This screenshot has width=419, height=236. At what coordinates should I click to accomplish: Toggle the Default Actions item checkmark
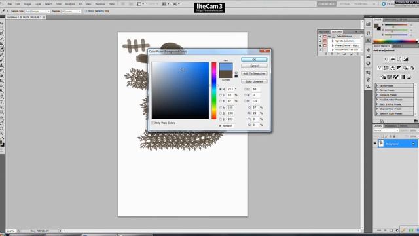320,37
